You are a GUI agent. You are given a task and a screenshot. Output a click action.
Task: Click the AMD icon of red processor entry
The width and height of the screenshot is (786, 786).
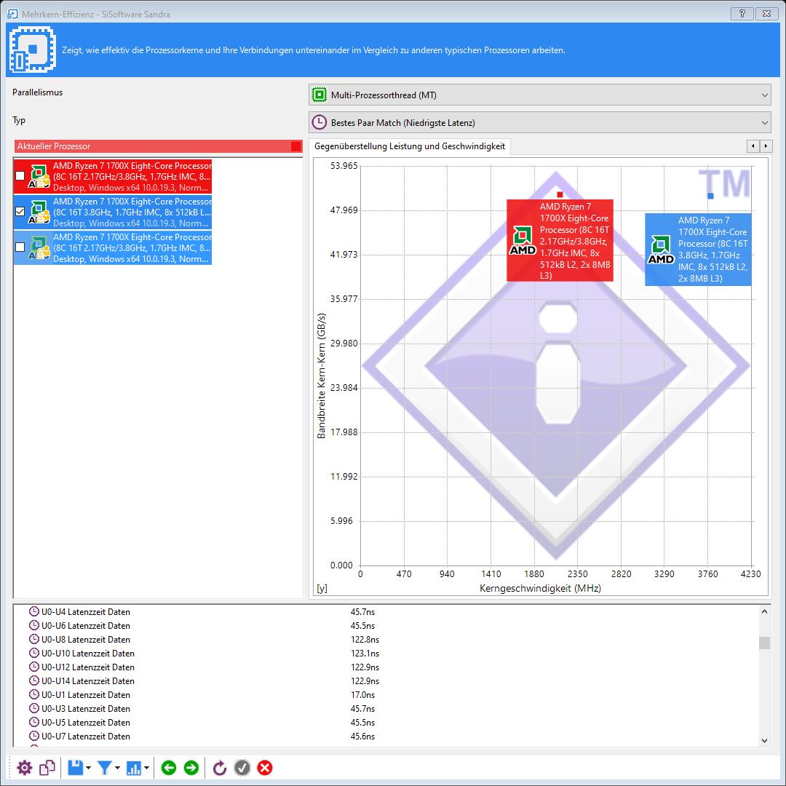click(39, 176)
